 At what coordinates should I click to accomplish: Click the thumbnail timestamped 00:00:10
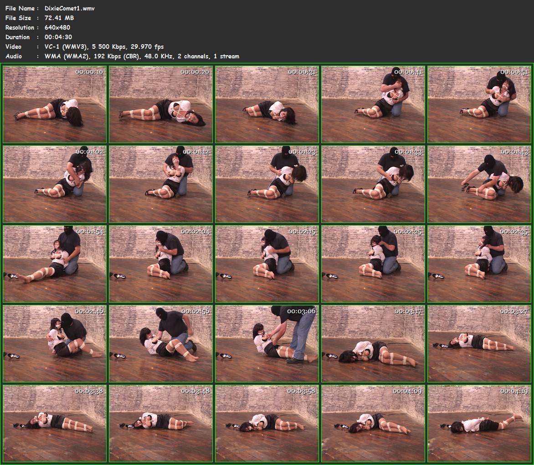[x=55, y=104]
